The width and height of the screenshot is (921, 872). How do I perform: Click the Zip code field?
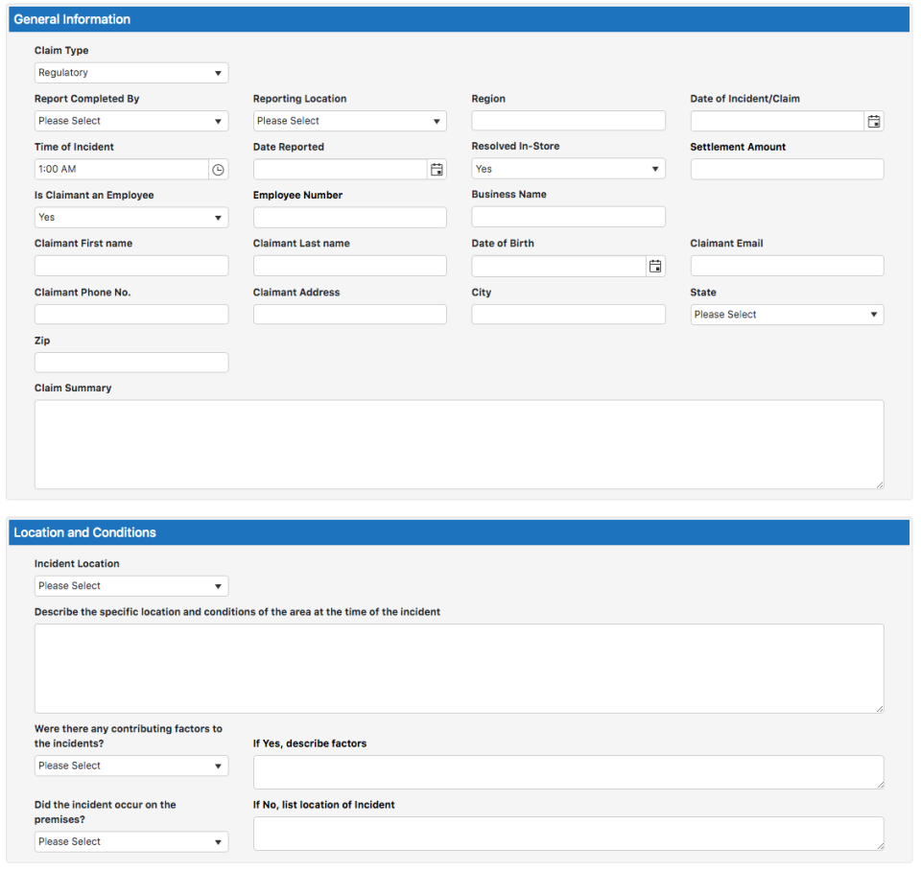point(131,363)
